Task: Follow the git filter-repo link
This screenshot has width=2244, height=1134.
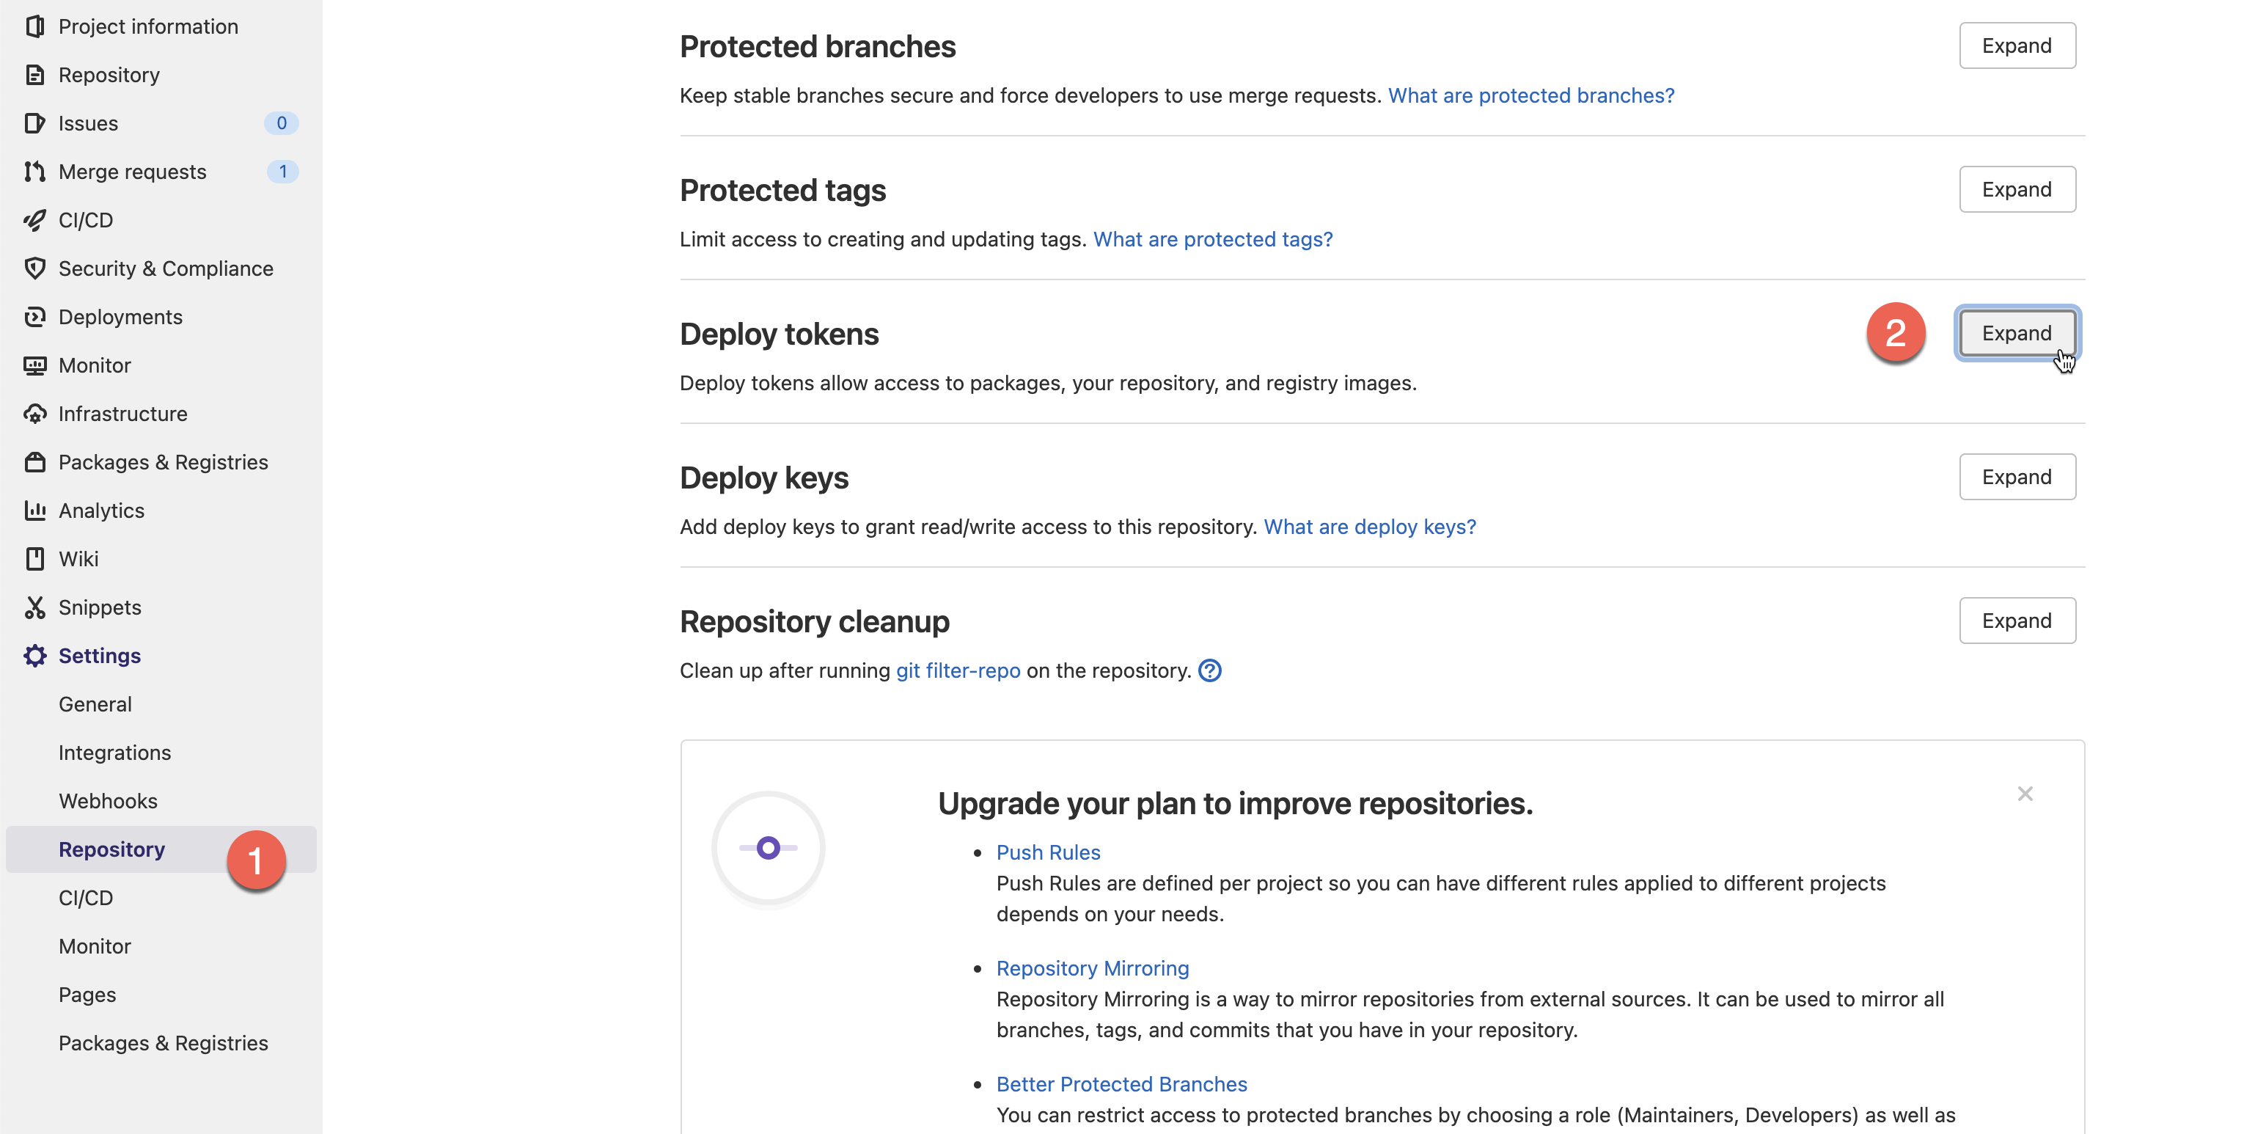Action: [958, 670]
